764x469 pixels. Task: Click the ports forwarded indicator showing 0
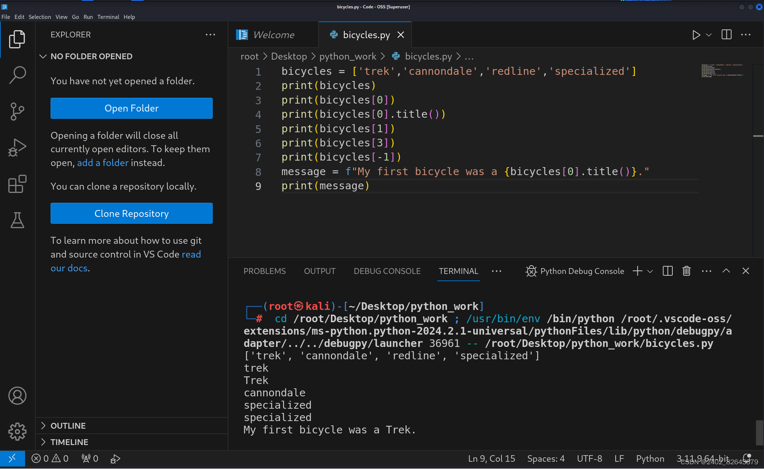click(90, 458)
